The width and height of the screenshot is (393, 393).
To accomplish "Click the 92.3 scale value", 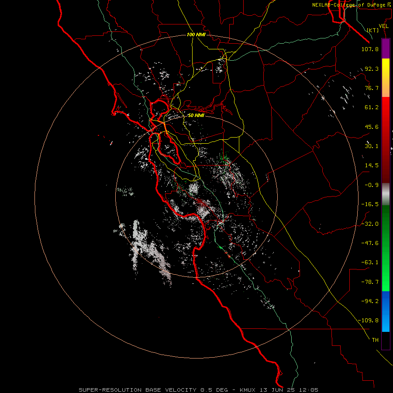I will coord(372,69).
